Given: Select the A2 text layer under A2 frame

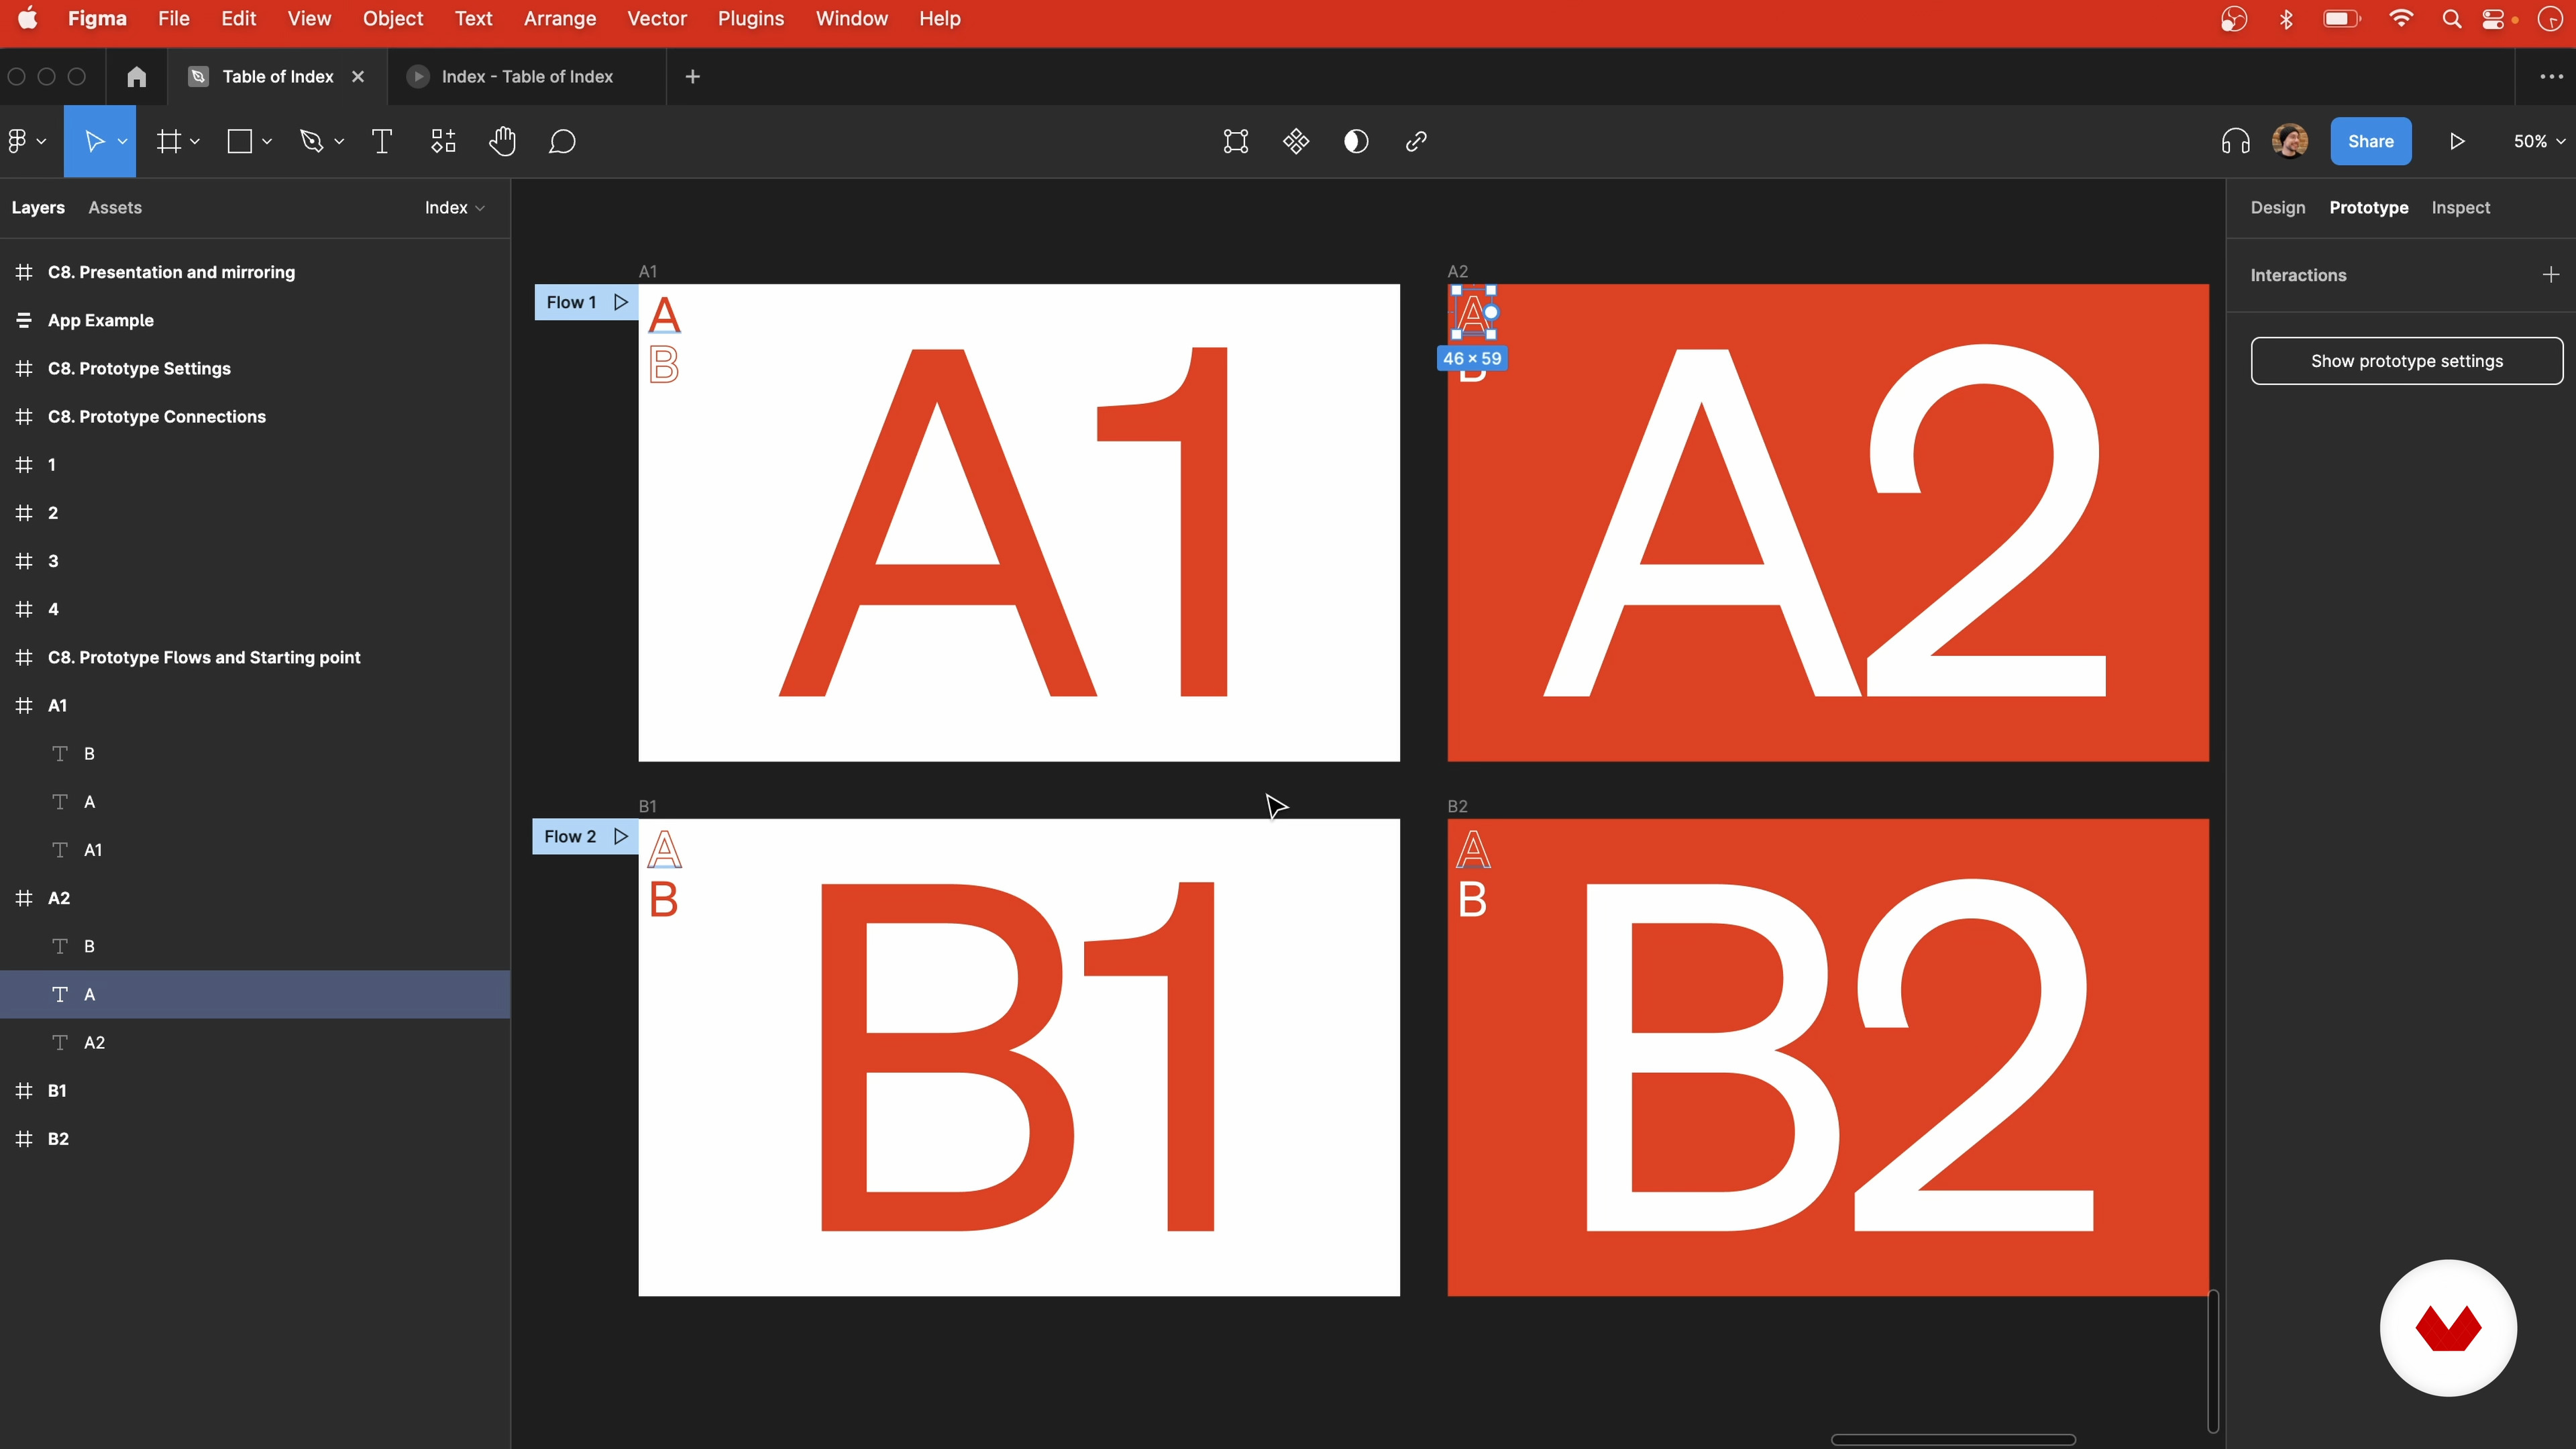Looking at the screenshot, I should point(255,1042).
